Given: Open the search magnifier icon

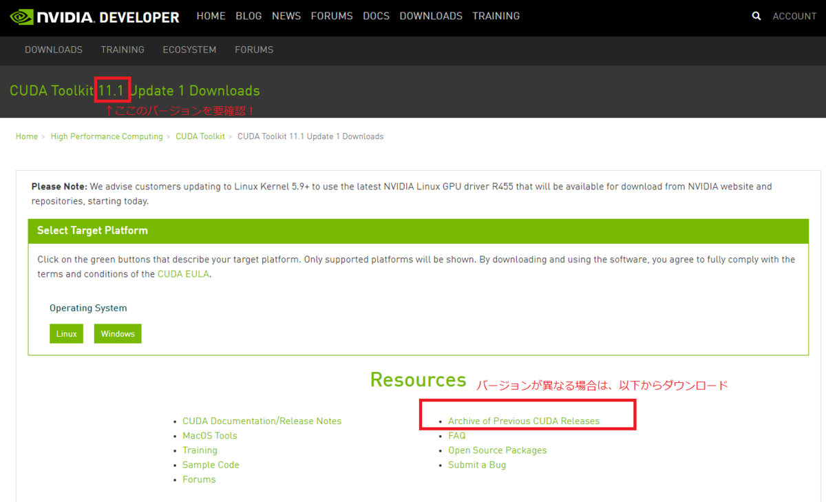Looking at the screenshot, I should pos(756,16).
